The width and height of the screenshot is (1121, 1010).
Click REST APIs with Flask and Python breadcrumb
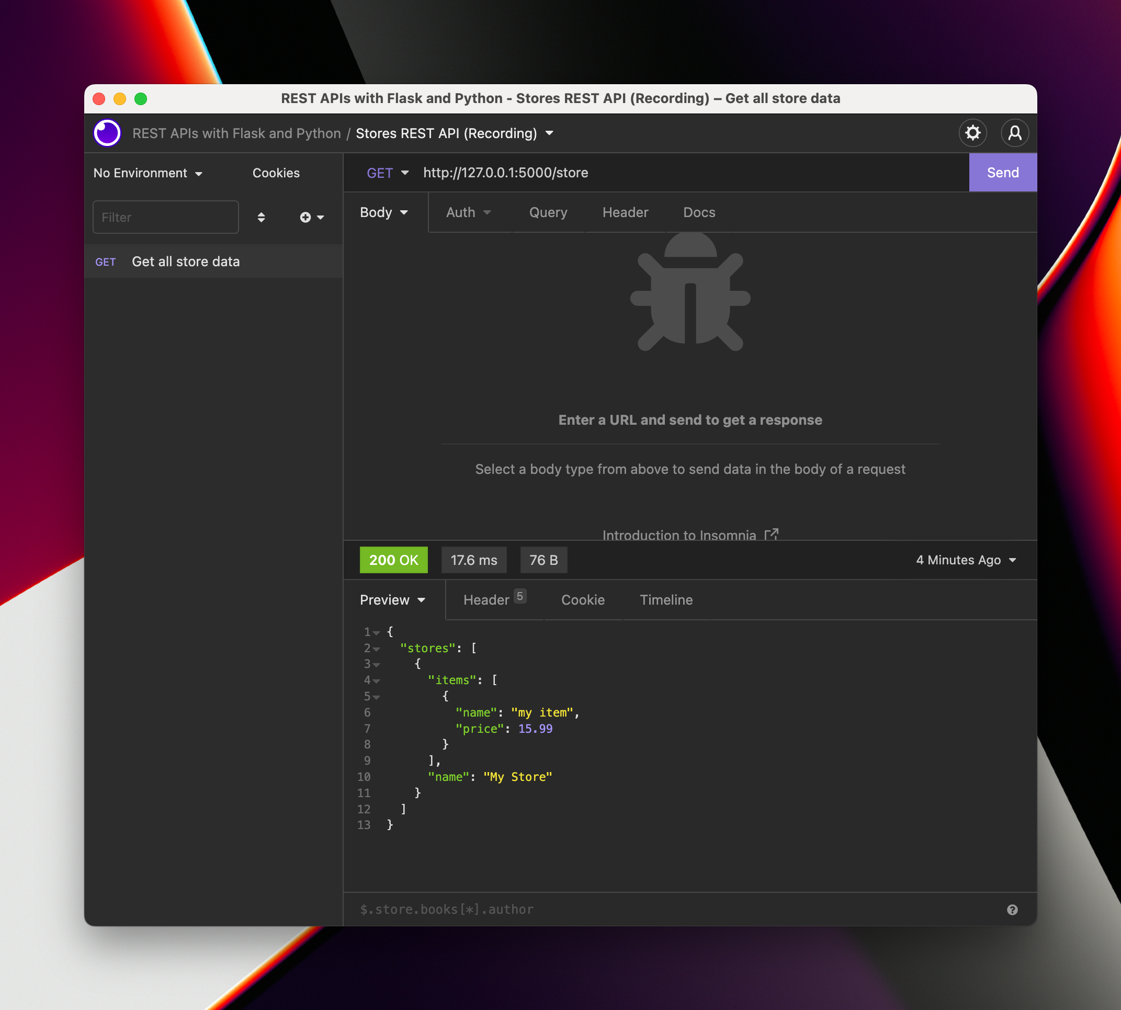click(x=236, y=133)
